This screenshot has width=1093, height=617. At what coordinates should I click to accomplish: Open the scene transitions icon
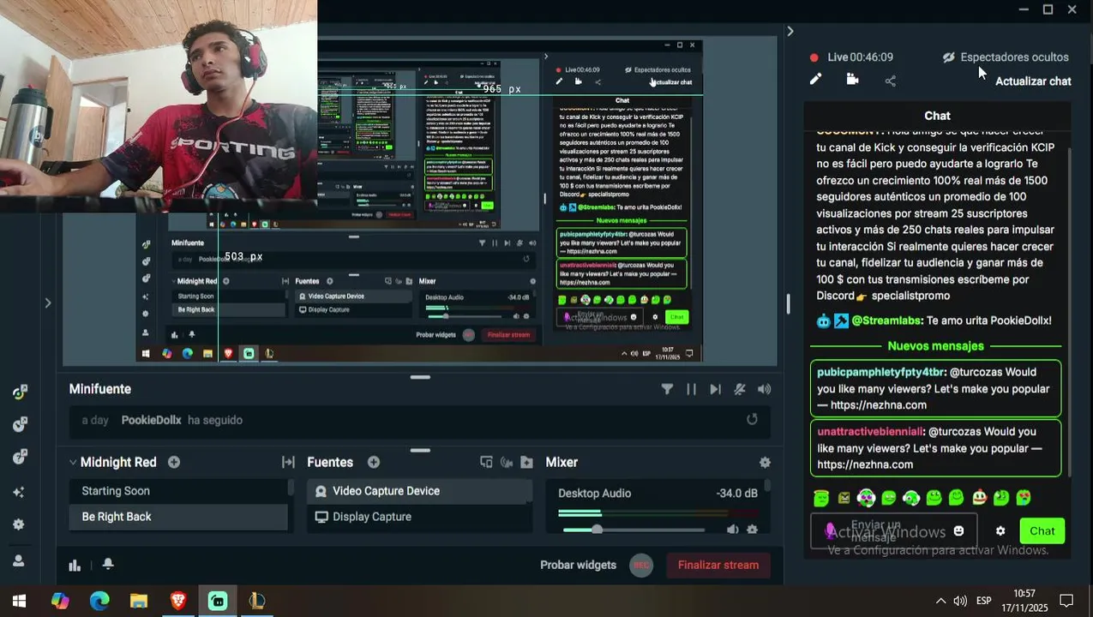[288, 462]
